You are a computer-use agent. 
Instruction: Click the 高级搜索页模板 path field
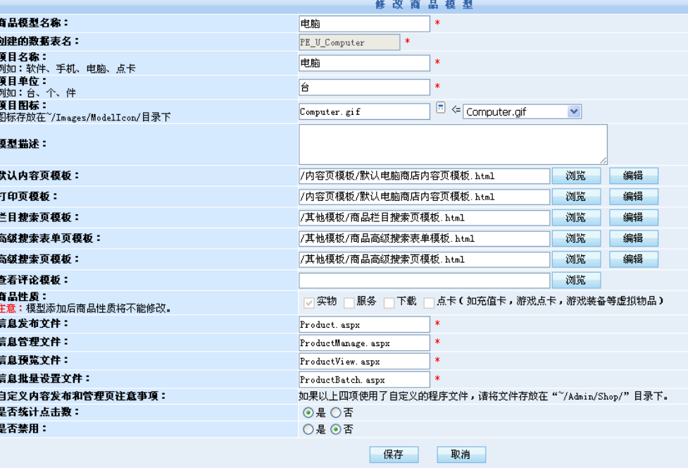click(x=424, y=259)
